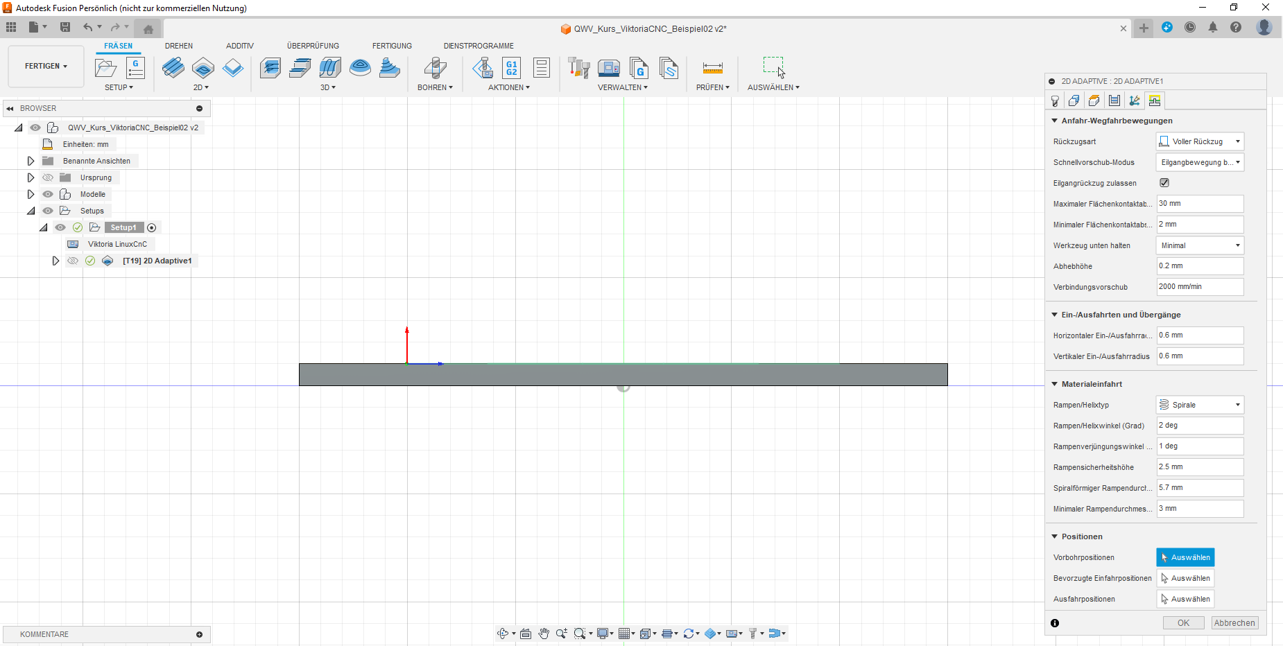
Task: Hide the Modelle item via eye icon
Action: pyautogui.click(x=48, y=194)
